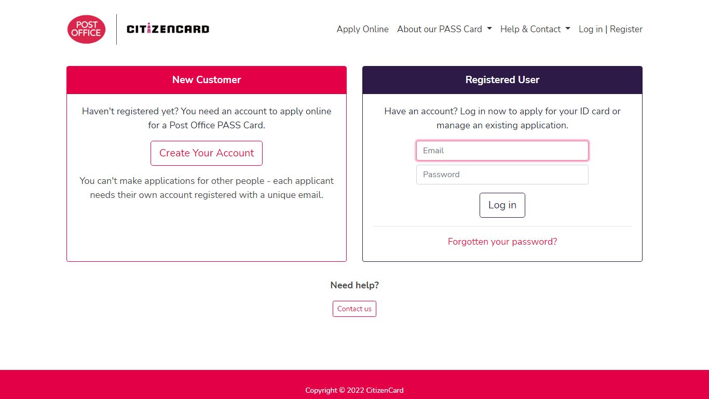Open the Register link in navigation
Viewport: 709px width, 399px height.
[x=626, y=29]
